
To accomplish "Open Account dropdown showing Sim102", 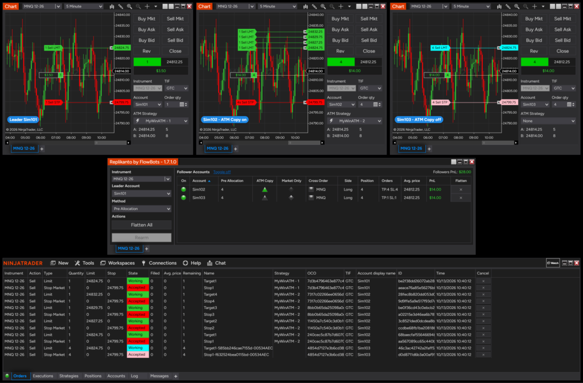I will (342, 105).
